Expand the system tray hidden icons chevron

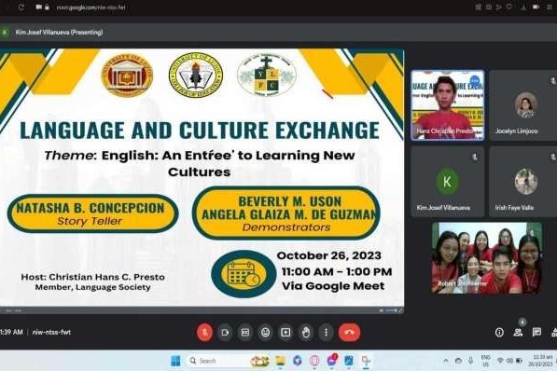tap(446, 361)
